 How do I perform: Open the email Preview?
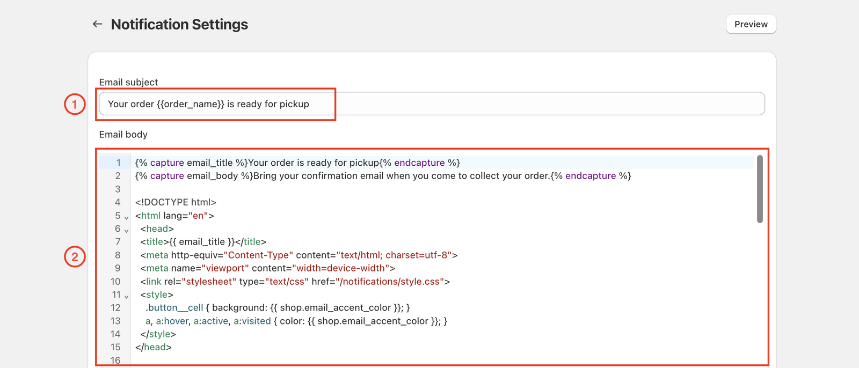(751, 24)
